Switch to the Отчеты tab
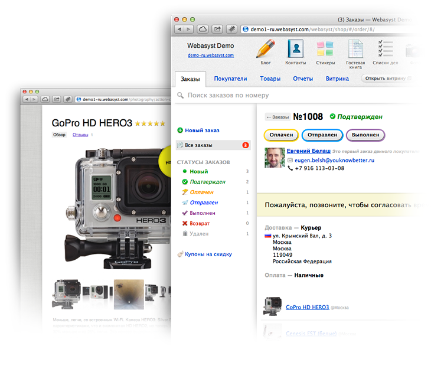This screenshot has width=431, height=369. click(303, 79)
